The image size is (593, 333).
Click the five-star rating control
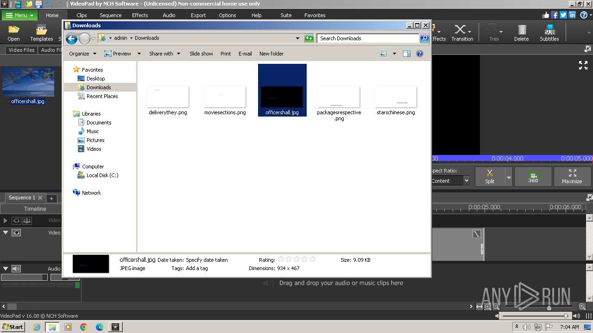[296, 259]
